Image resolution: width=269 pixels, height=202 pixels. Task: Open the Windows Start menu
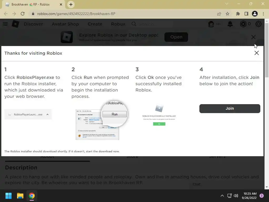click(8, 196)
